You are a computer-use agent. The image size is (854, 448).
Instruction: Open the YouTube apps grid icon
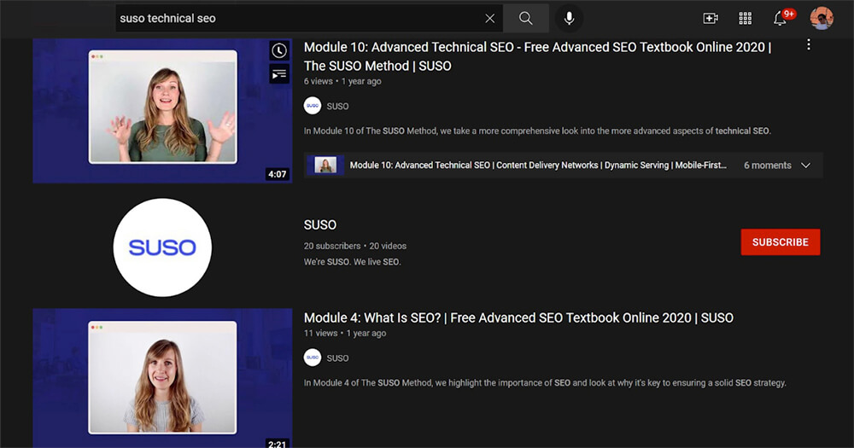(x=745, y=19)
